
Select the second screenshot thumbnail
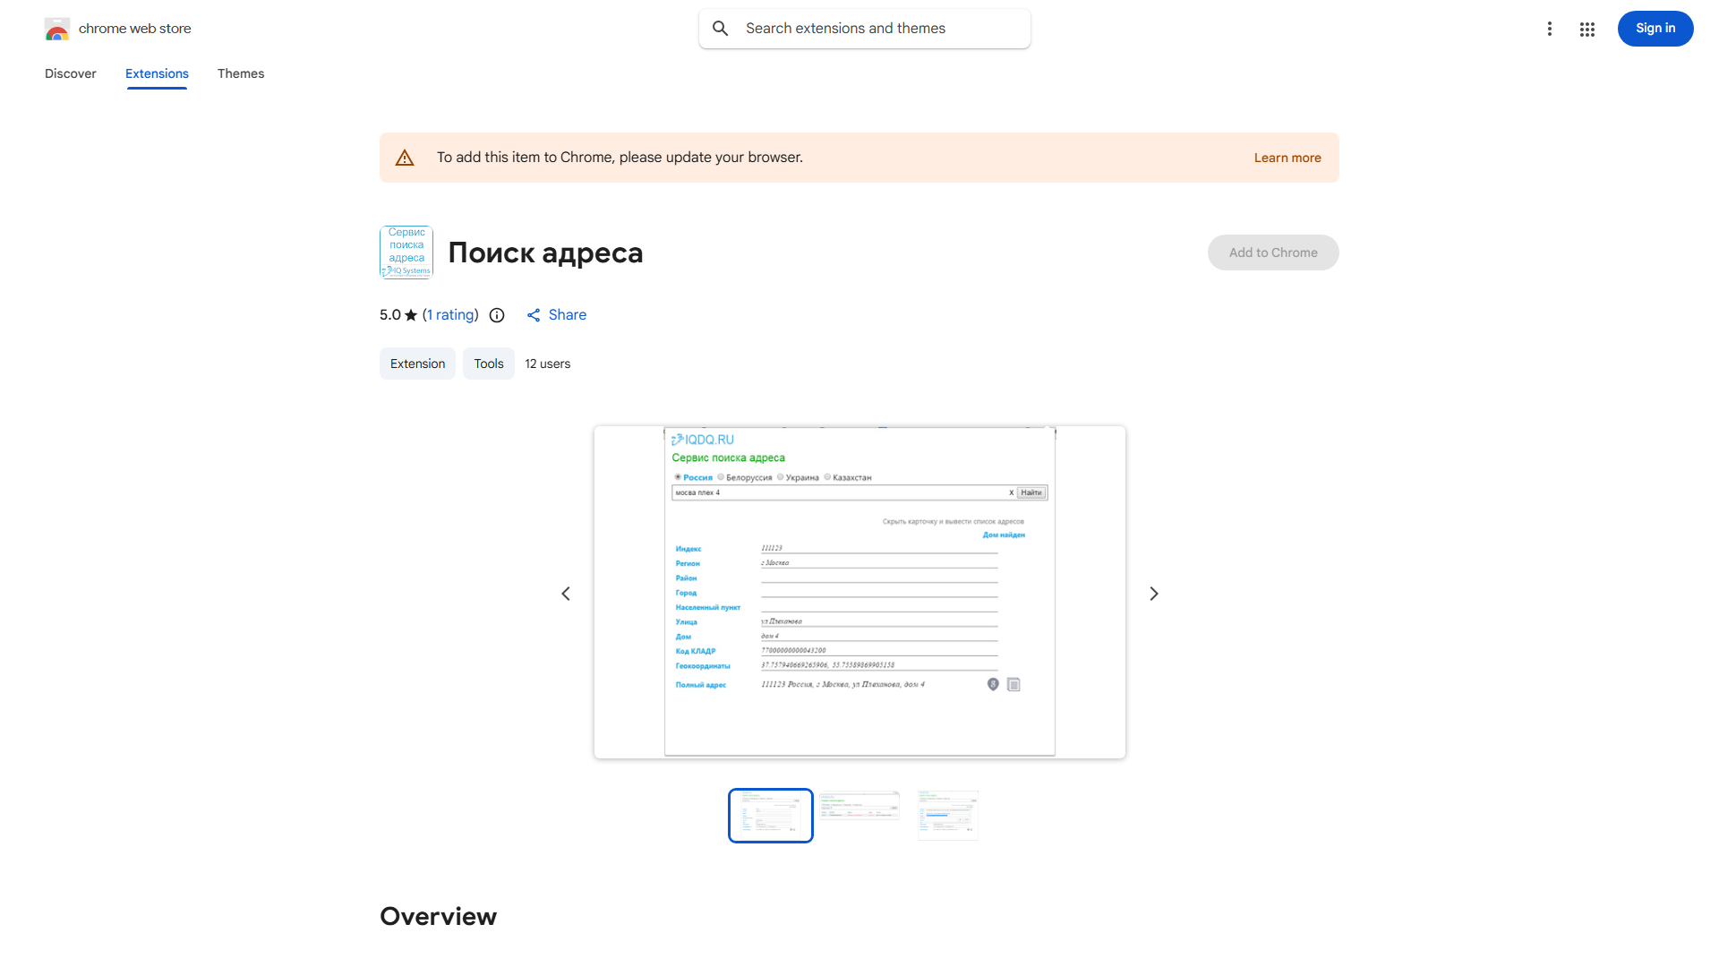859,815
